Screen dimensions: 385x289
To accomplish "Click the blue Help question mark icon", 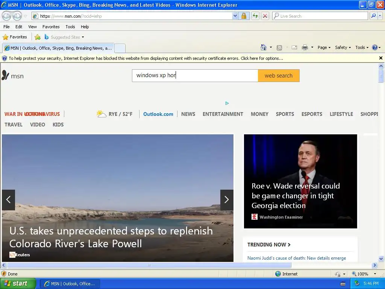I will point(375,47).
